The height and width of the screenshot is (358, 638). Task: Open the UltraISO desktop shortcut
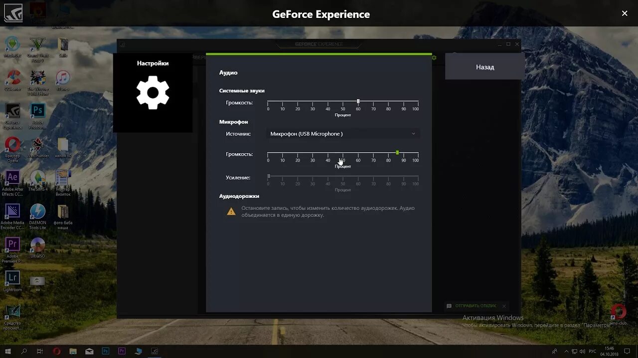coord(38,248)
